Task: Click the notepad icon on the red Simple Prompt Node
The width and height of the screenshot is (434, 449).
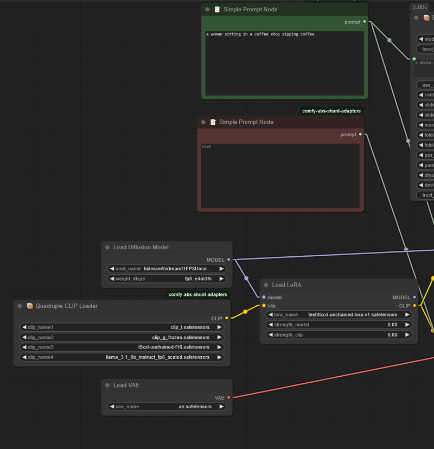Action: (213, 122)
